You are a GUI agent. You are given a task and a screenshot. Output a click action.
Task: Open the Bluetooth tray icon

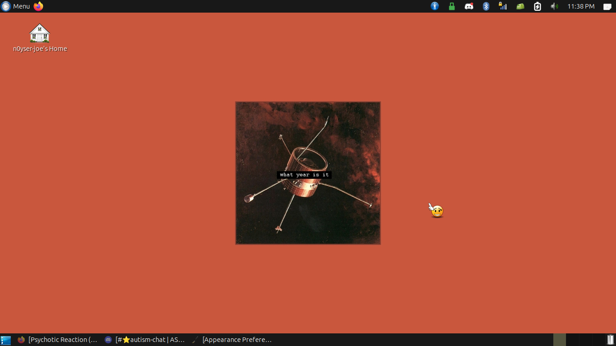(x=486, y=6)
